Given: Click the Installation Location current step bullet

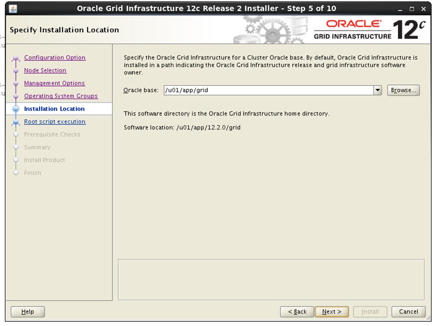Looking at the screenshot, I should (16, 109).
